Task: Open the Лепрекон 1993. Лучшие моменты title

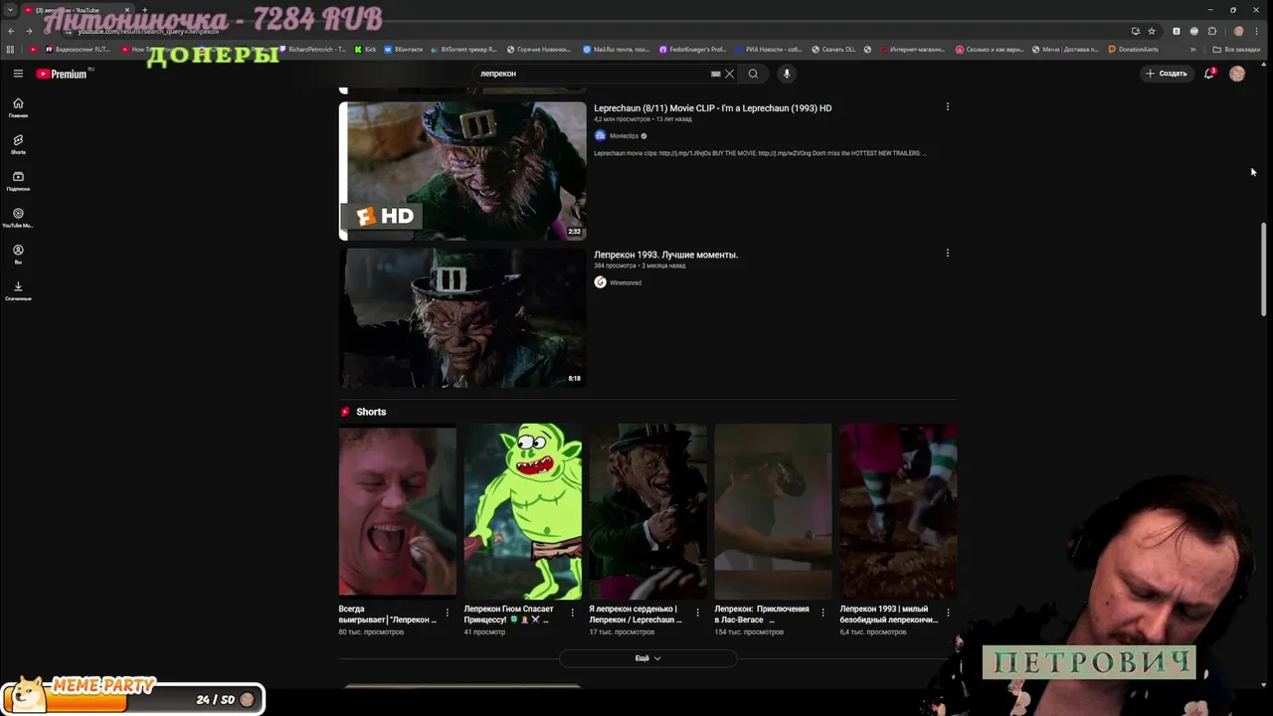Action: 665,255
